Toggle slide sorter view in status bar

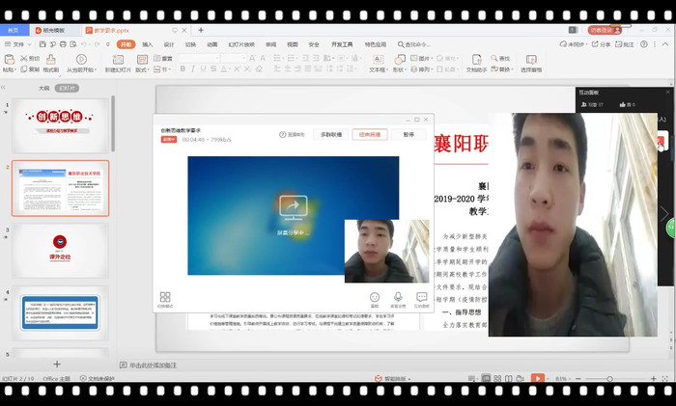coord(497,378)
